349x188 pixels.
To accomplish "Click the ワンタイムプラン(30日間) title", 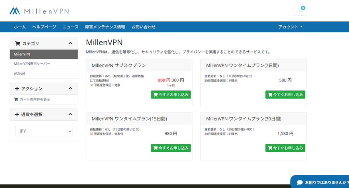I will point(244,118).
